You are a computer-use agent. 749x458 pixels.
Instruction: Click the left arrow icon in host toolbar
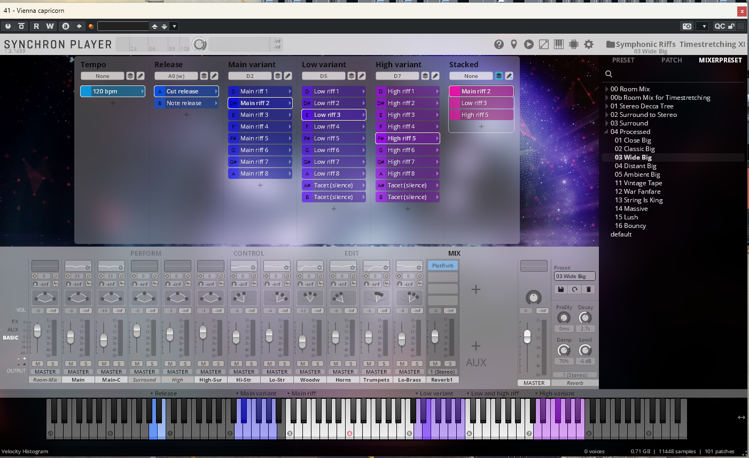[x=79, y=26]
